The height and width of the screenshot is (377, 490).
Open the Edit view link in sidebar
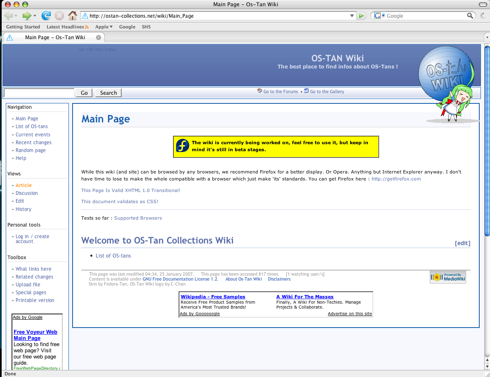[20, 201]
